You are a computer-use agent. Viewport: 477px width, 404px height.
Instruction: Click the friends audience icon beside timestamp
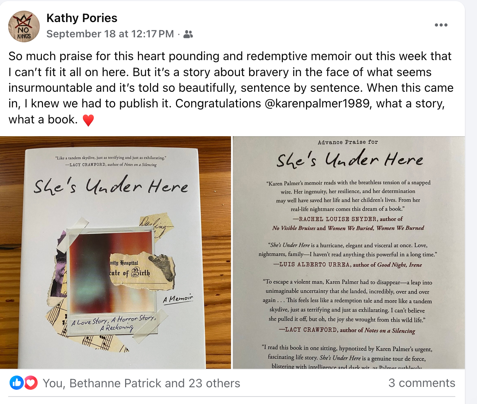coord(188,34)
